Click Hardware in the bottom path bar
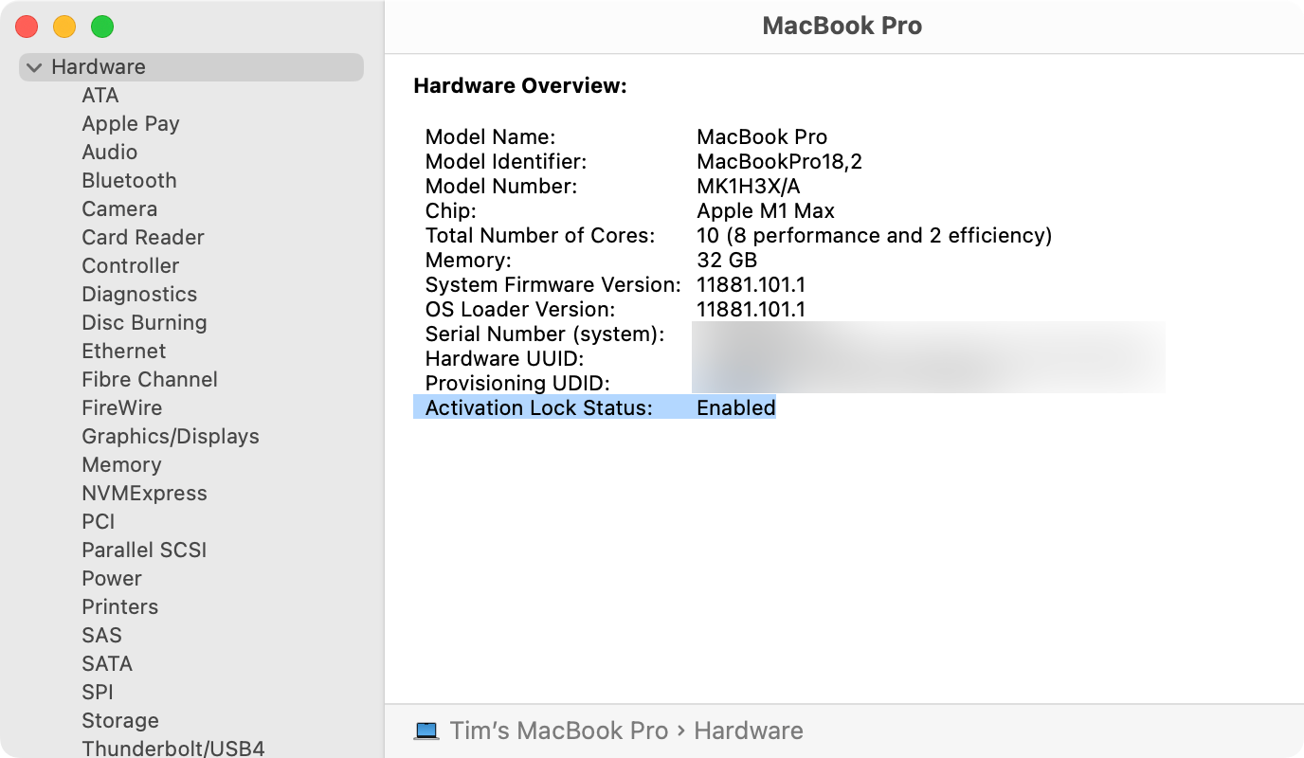Image resolution: width=1304 pixels, height=758 pixels. tap(748, 731)
